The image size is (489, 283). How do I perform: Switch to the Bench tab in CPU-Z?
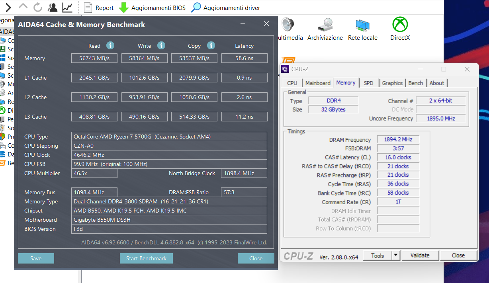(x=416, y=83)
